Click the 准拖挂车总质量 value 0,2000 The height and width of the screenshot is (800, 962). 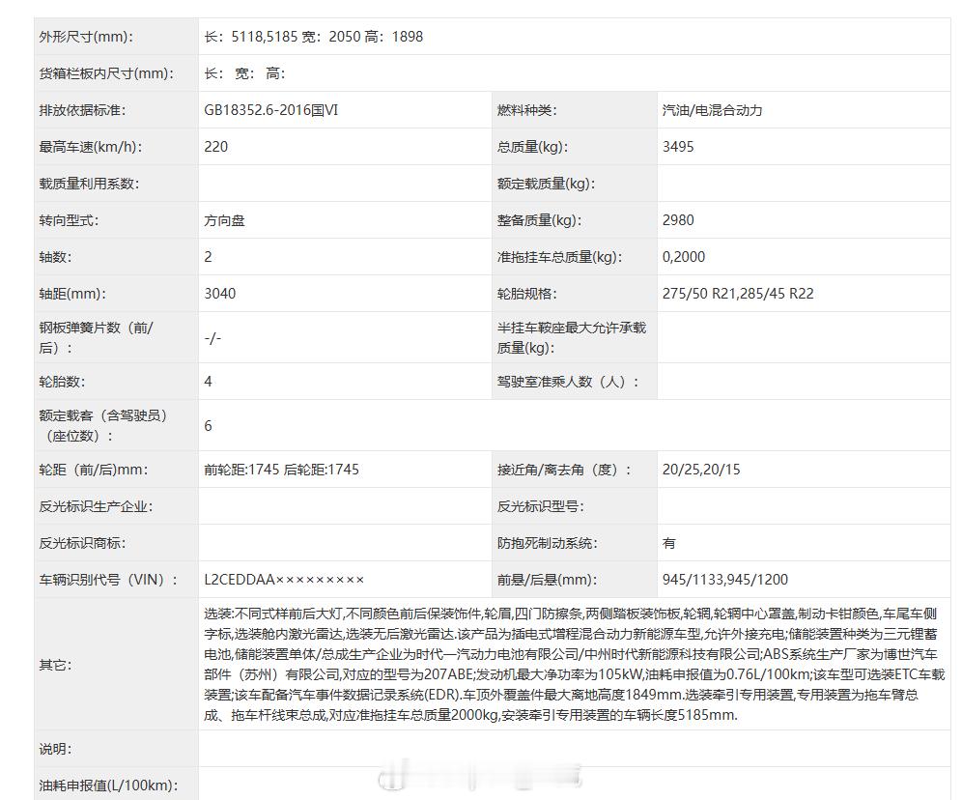684,257
